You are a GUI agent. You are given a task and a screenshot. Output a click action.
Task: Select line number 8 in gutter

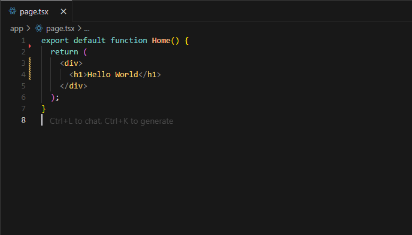(23, 120)
